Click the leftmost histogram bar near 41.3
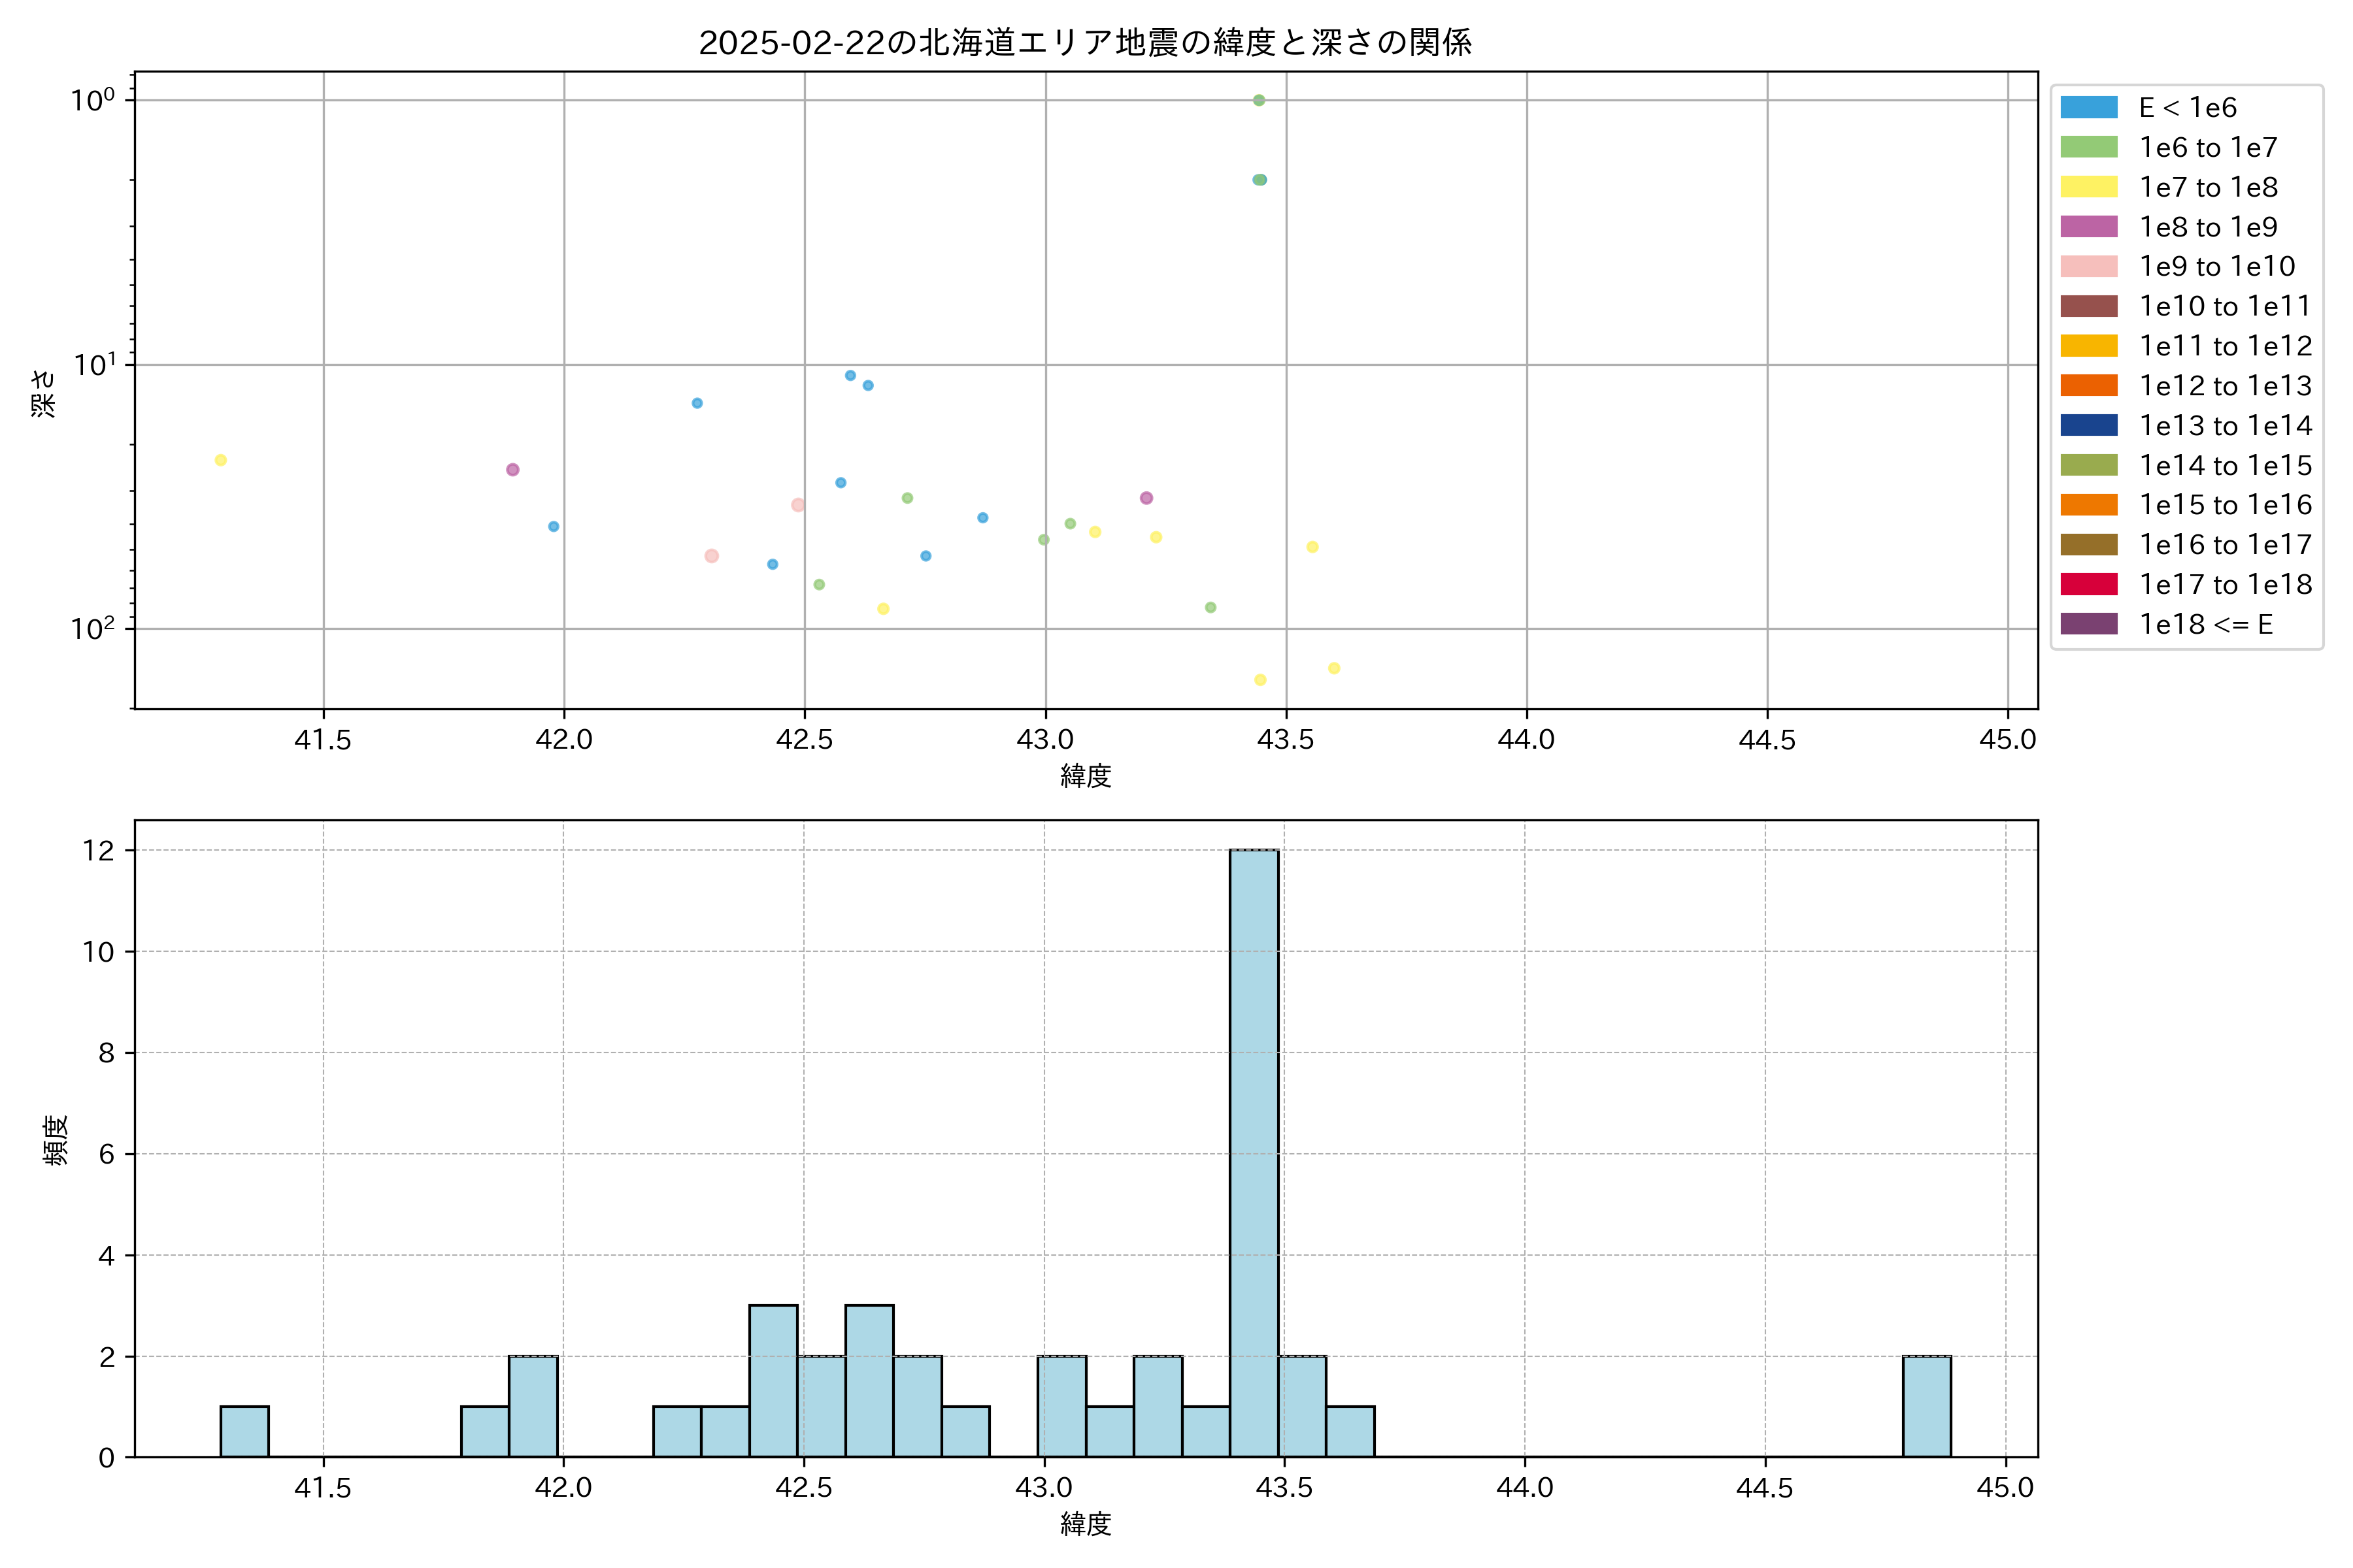Viewport: 2353px width, 1568px height. coord(244,1431)
